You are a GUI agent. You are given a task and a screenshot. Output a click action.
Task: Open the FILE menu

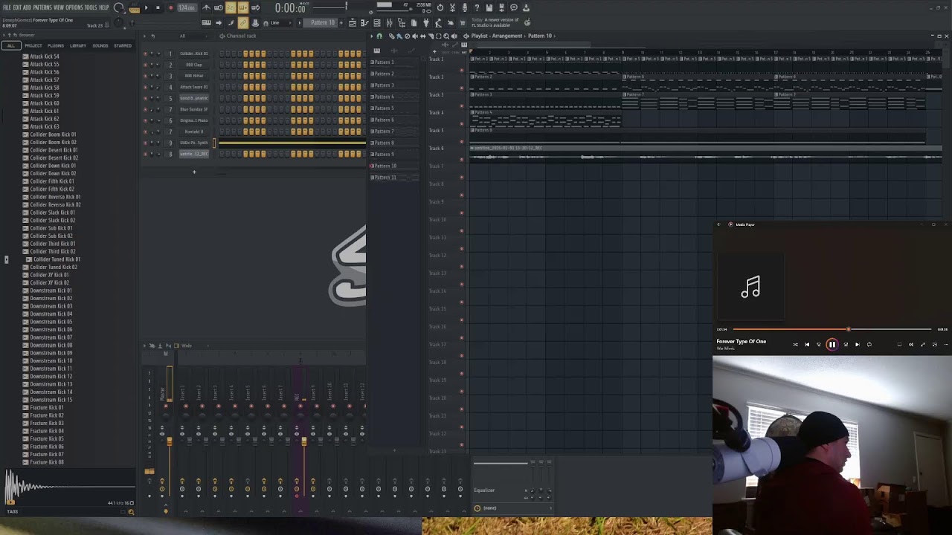tap(6, 7)
